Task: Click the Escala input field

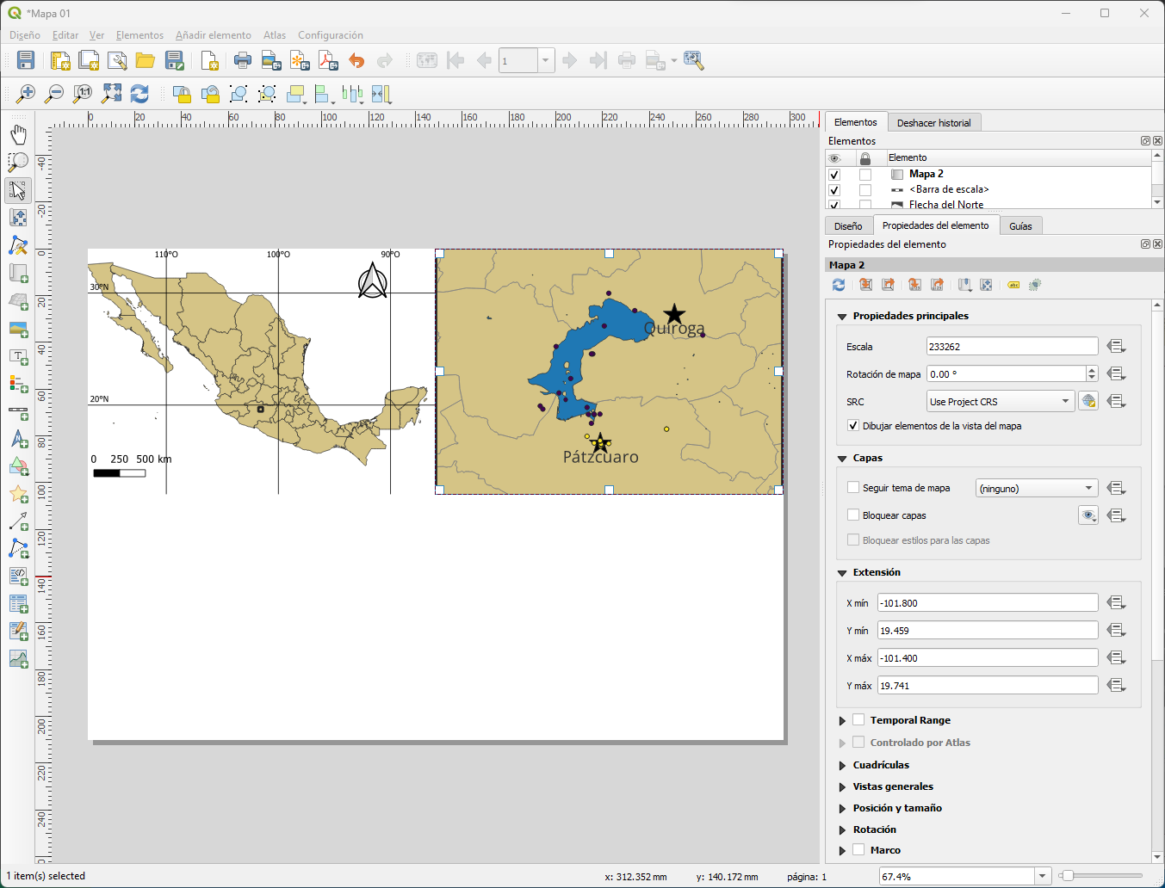Action: tap(1012, 347)
